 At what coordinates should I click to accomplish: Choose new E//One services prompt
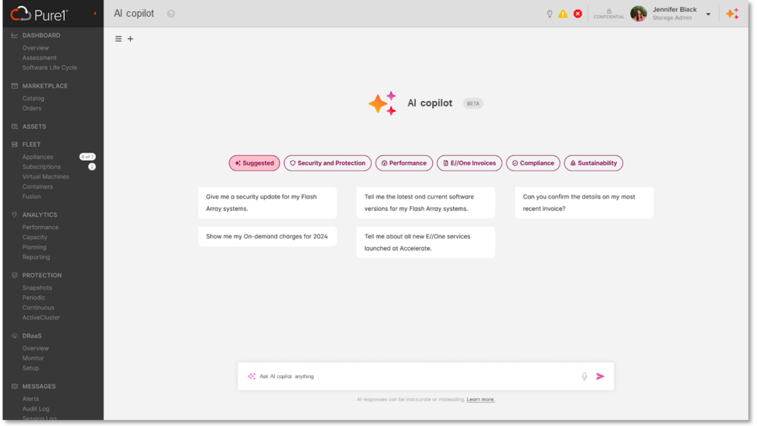(x=426, y=243)
